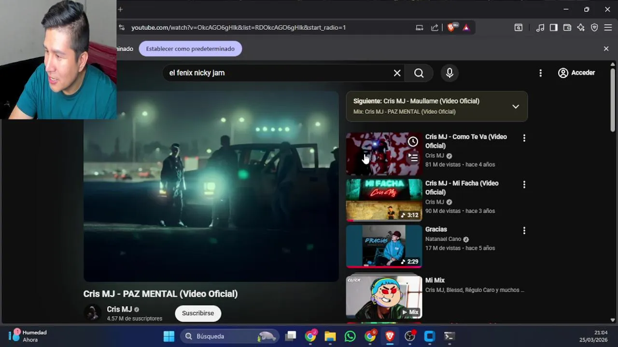618x347 pixels.
Task: Open options menu for Mi Facha
Action: [x=524, y=185]
